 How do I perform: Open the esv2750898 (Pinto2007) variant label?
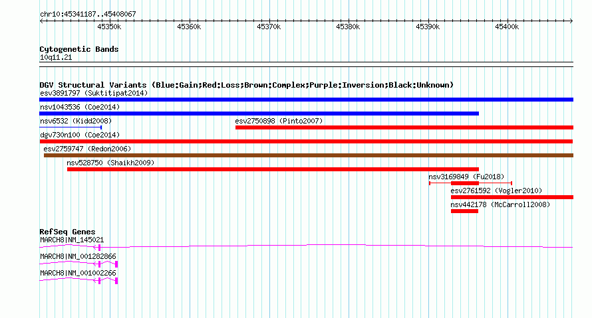click(279, 121)
